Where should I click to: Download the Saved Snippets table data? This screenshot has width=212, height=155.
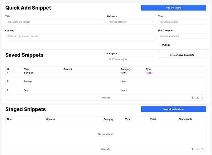[x=198, y=98]
